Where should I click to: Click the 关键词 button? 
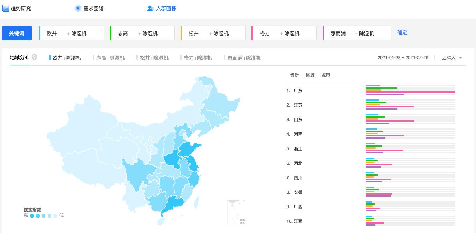click(17, 33)
